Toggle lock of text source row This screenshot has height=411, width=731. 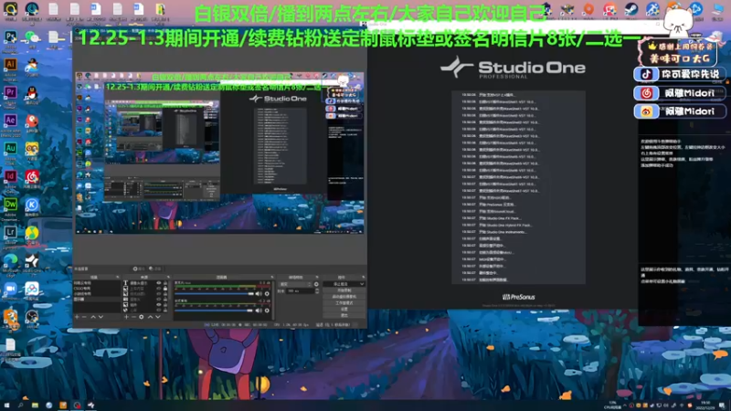pyautogui.click(x=165, y=282)
